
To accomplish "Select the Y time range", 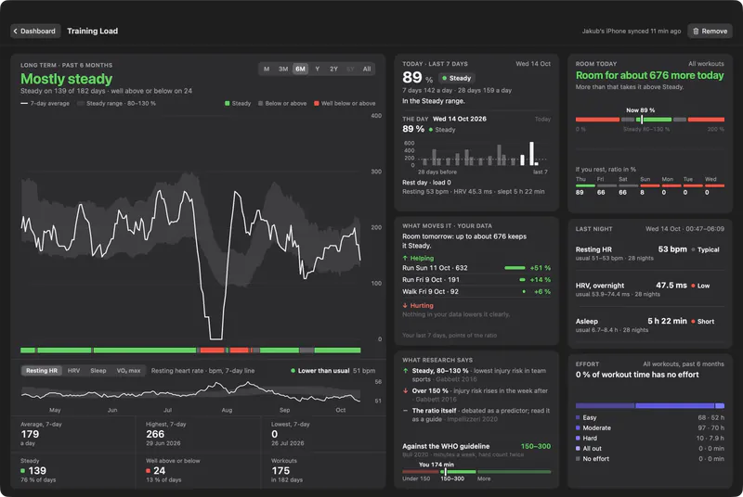I will 317,69.
